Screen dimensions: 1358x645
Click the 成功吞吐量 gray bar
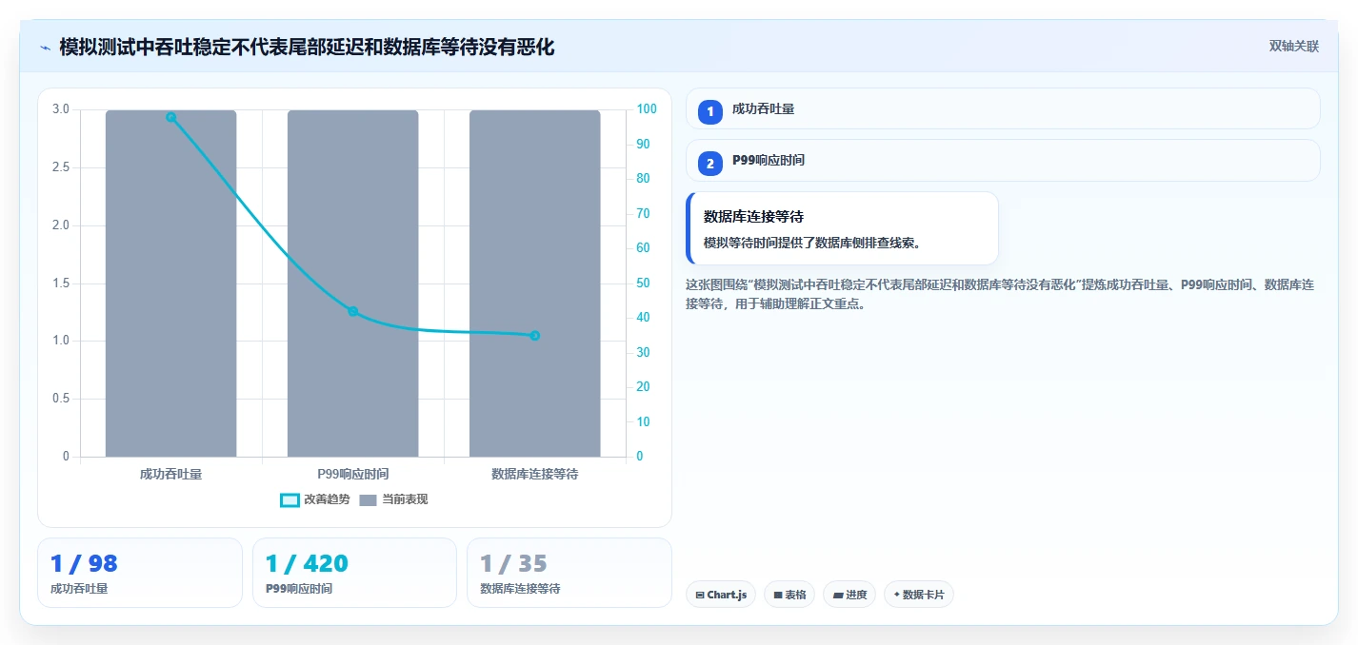(x=171, y=283)
